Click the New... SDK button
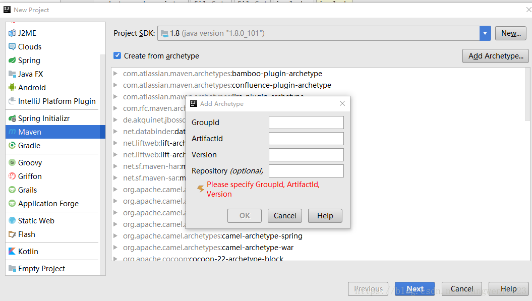 (x=511, y=33)
